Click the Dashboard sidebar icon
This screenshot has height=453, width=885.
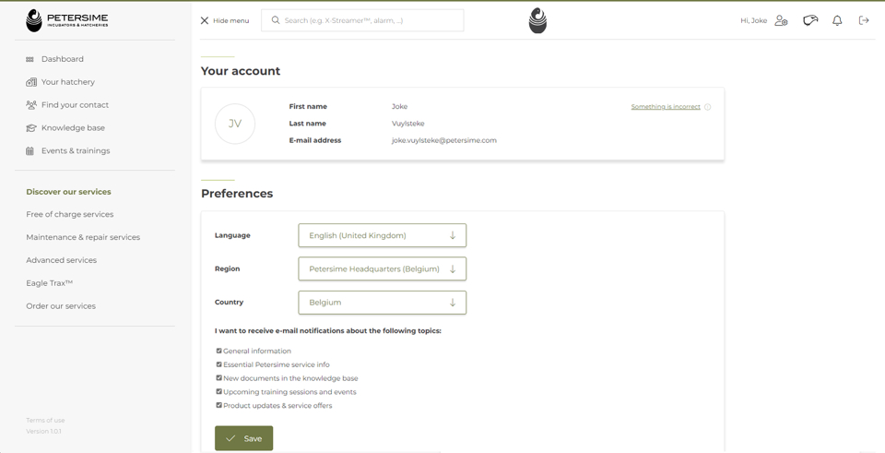[x=30, y=59]
